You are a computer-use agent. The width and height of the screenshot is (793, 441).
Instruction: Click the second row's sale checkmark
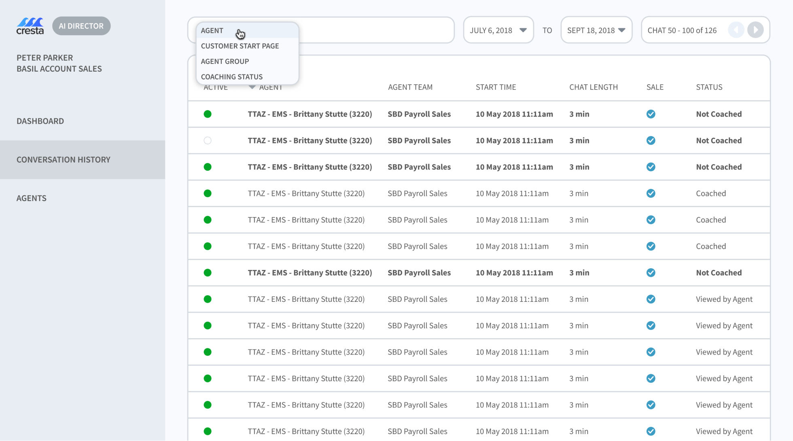(x=651, y=140)
